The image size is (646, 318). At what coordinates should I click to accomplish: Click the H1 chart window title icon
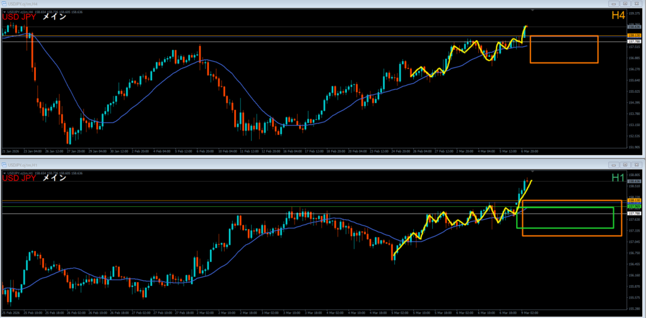click(4, 163)
